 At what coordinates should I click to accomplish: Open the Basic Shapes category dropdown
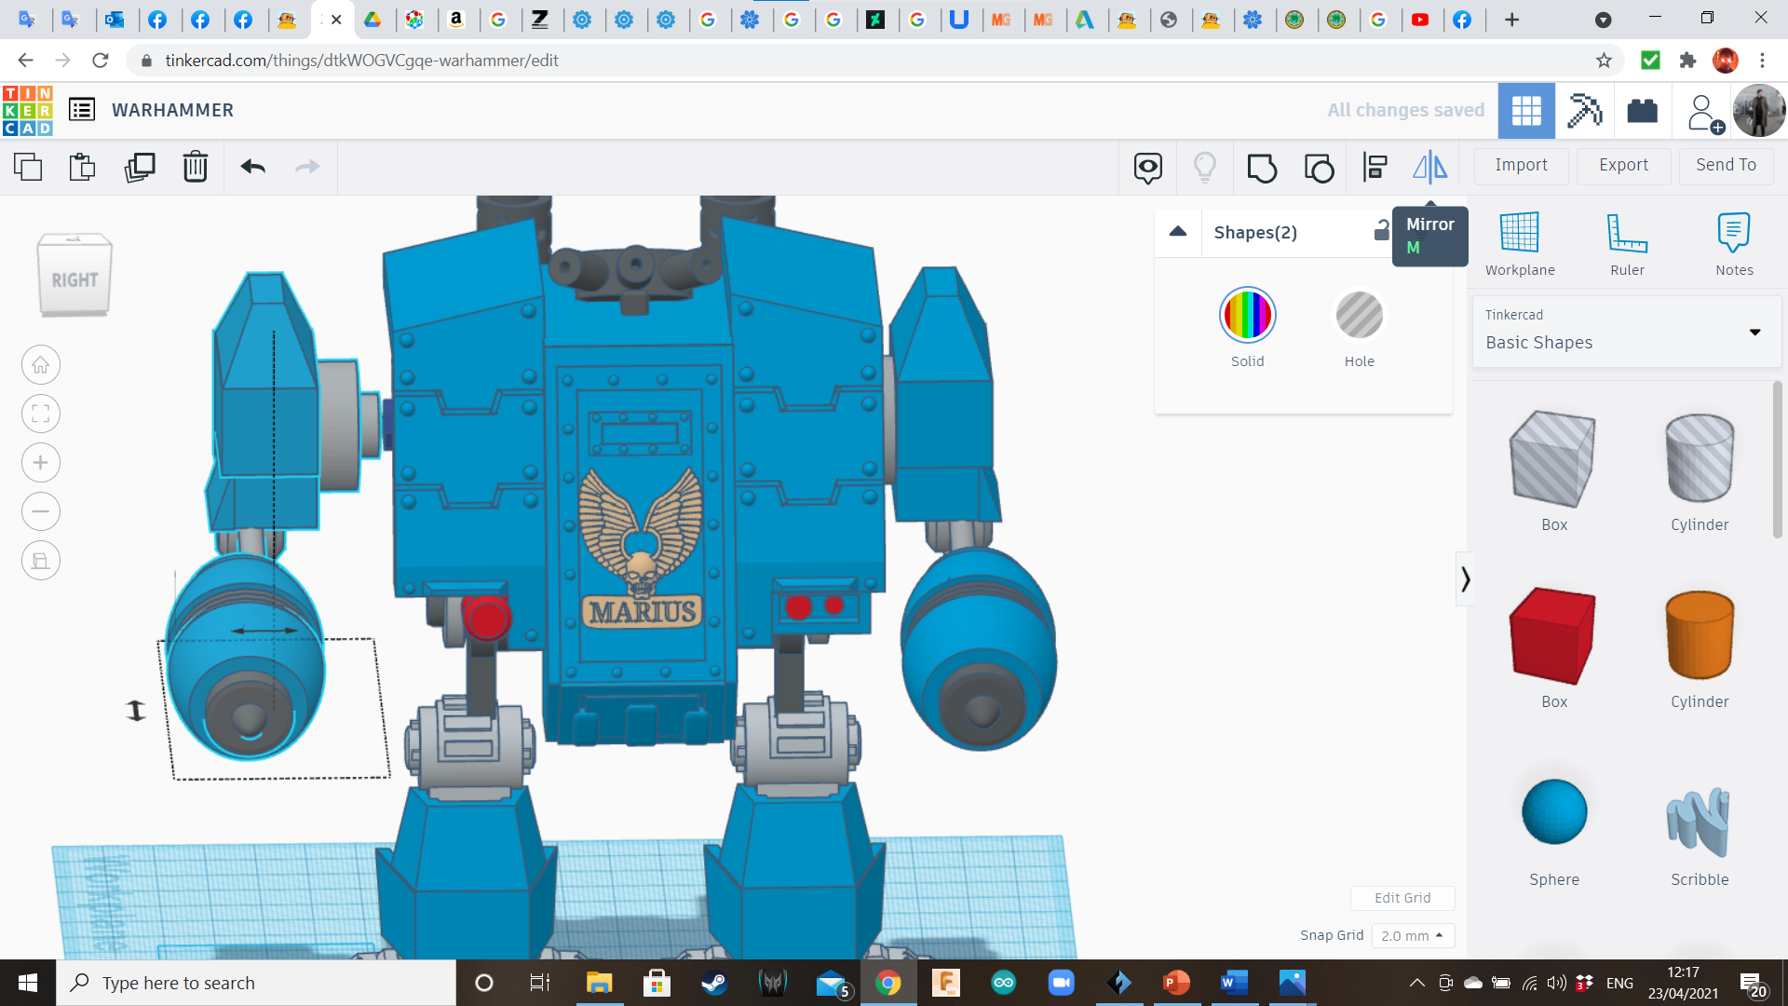[x=1626, y=332]
